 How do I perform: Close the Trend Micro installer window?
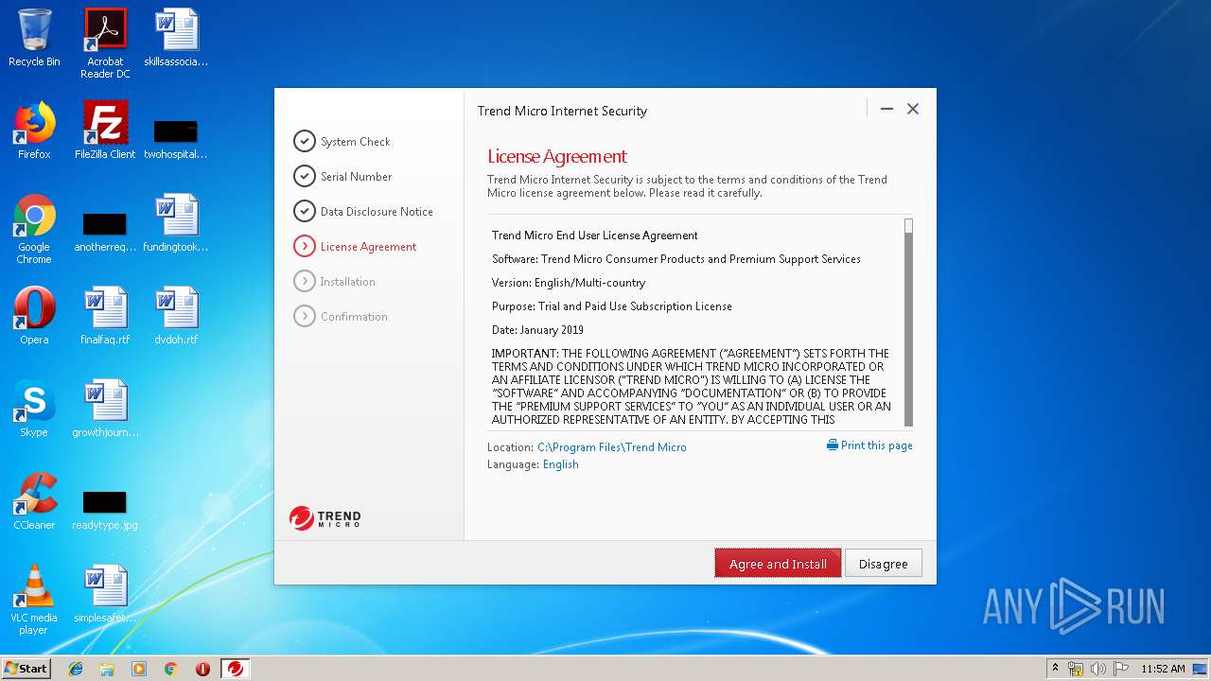coord(913,109)
